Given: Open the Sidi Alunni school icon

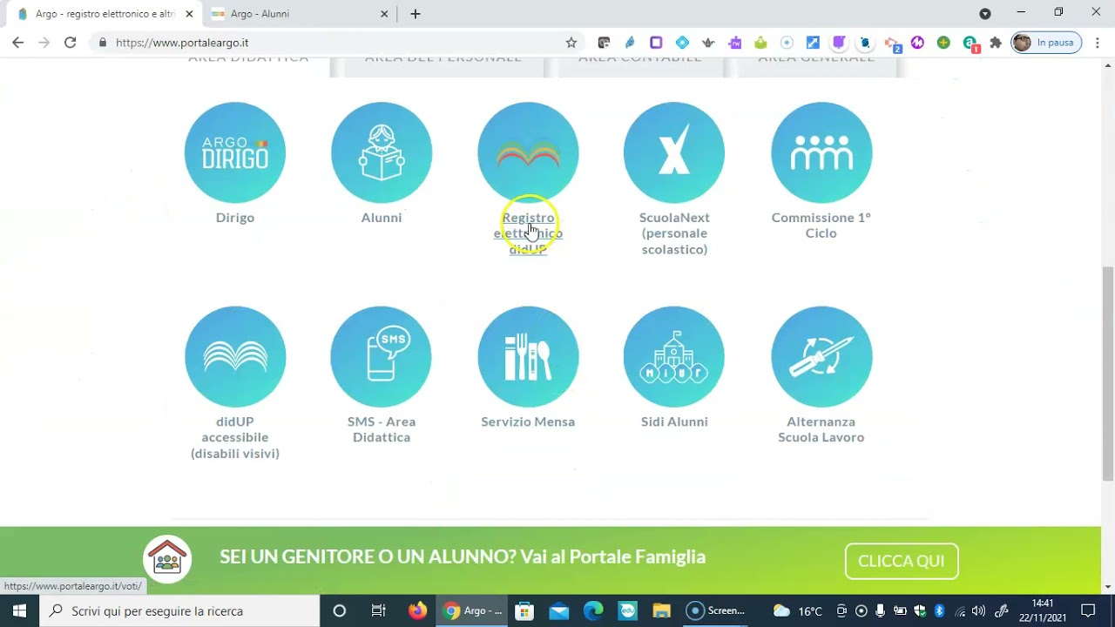Looking at the screenshot, I should coord(674,356).
